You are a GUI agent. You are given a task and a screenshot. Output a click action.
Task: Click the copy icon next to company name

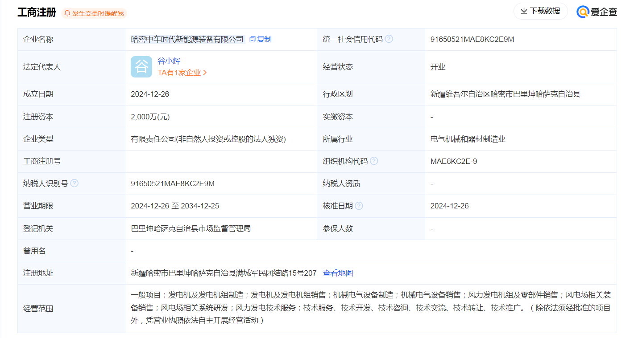[253, 39]
